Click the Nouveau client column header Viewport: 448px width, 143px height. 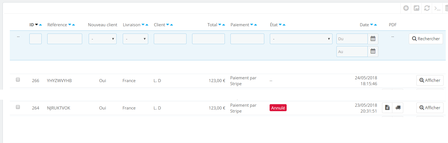tap(103, 25)
